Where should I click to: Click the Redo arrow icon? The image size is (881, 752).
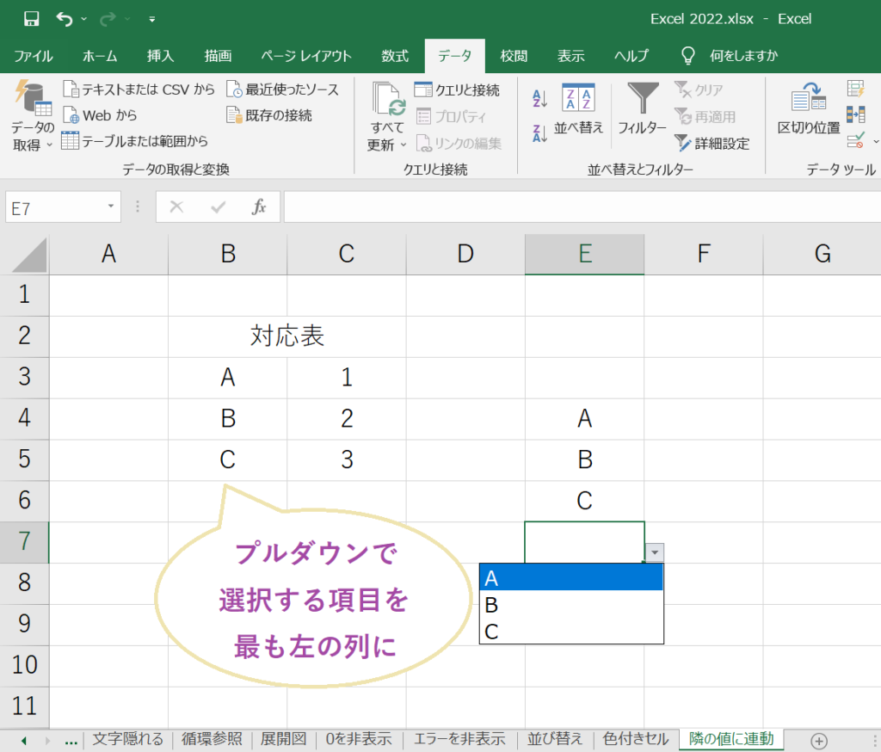point(107,19)
